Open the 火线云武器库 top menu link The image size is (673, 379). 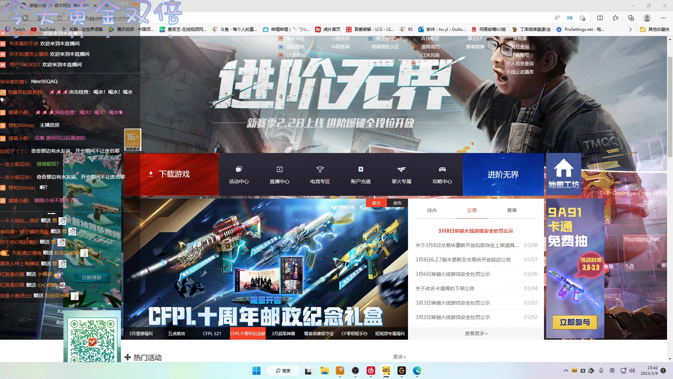pyautogui.click(x=520, y=72)
